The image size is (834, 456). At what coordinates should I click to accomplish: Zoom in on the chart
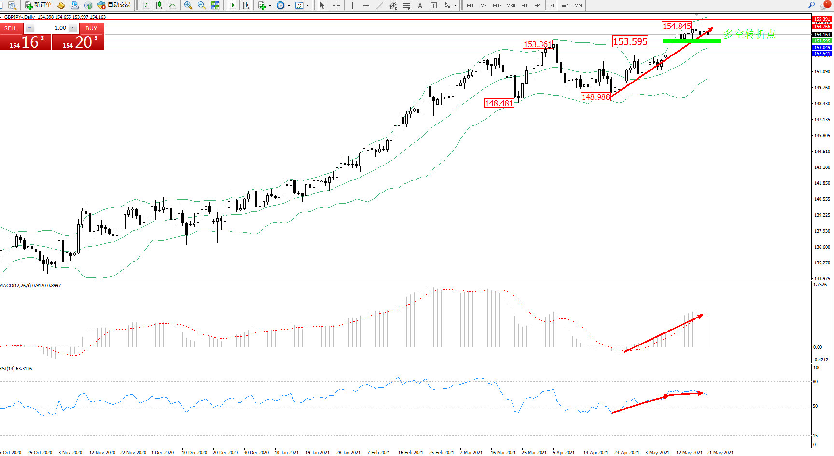[x=188, y=5]
